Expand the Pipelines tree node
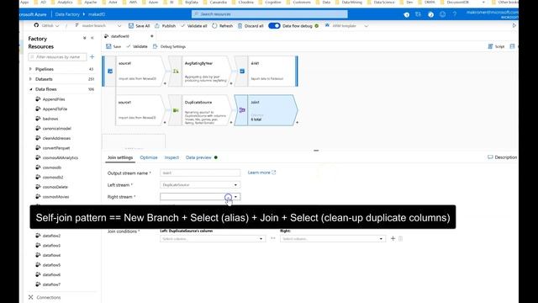 [30, 69]
